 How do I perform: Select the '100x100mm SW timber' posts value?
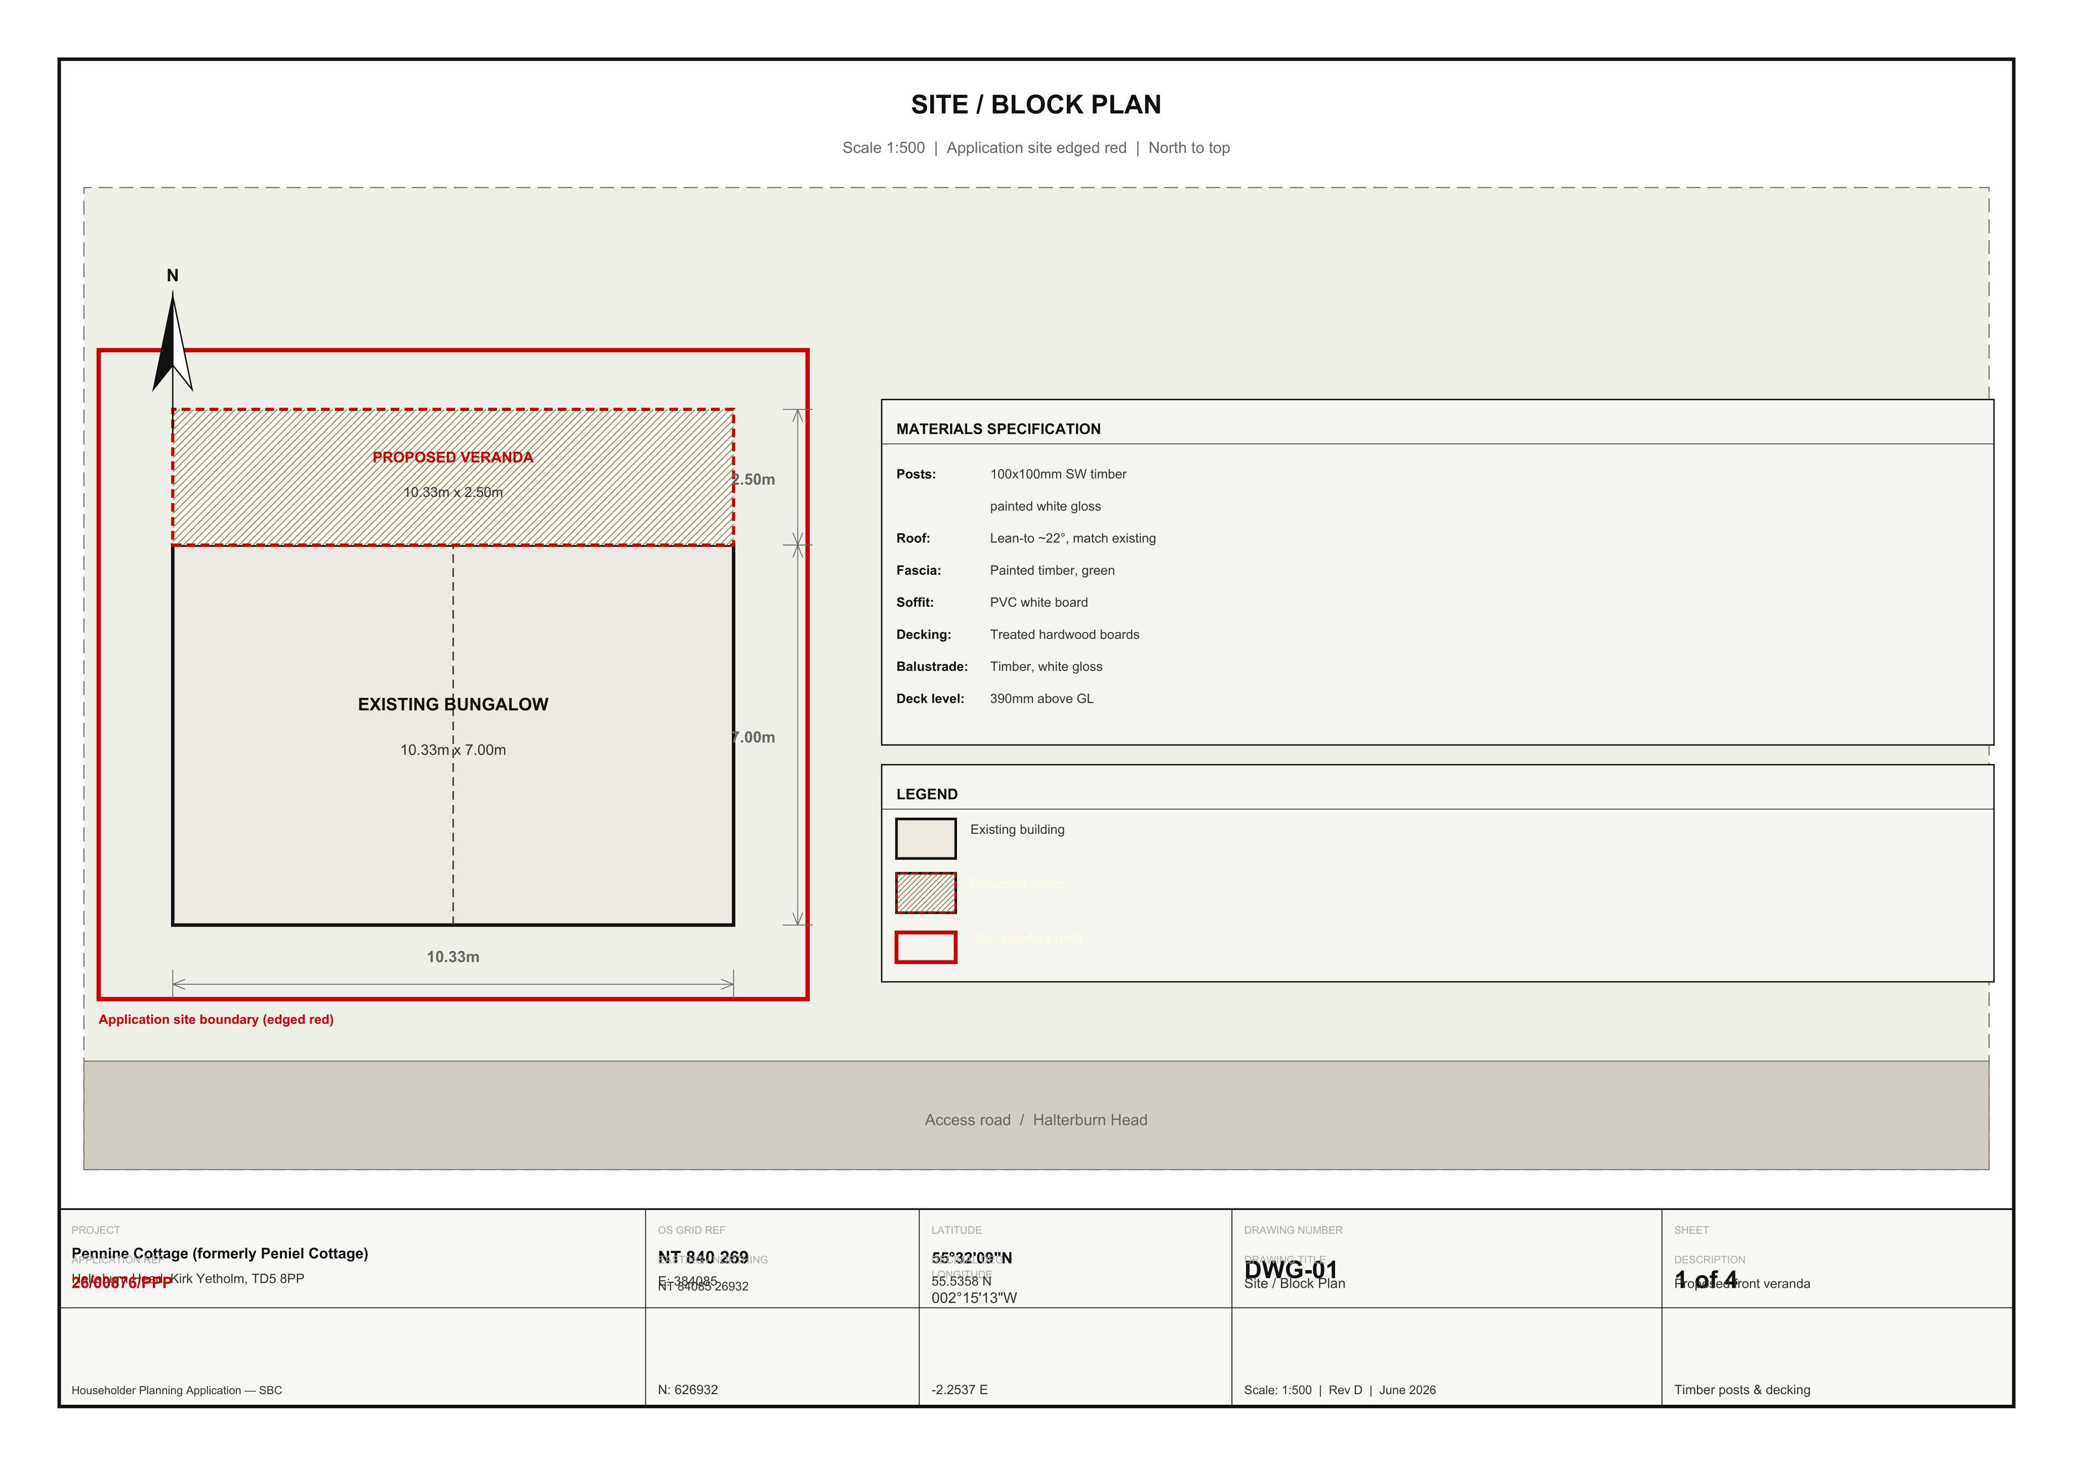pyautogui.click(x=1057, y=474)
